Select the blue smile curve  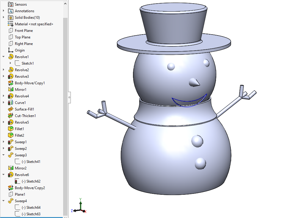click(190, 100)
